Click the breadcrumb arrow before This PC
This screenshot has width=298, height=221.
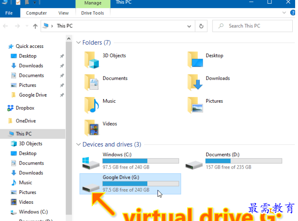click(52, 26)
